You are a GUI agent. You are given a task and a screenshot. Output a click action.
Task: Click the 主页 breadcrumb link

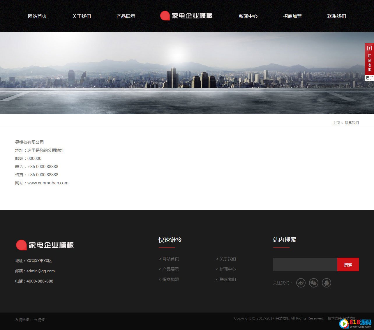click(336, 123)
